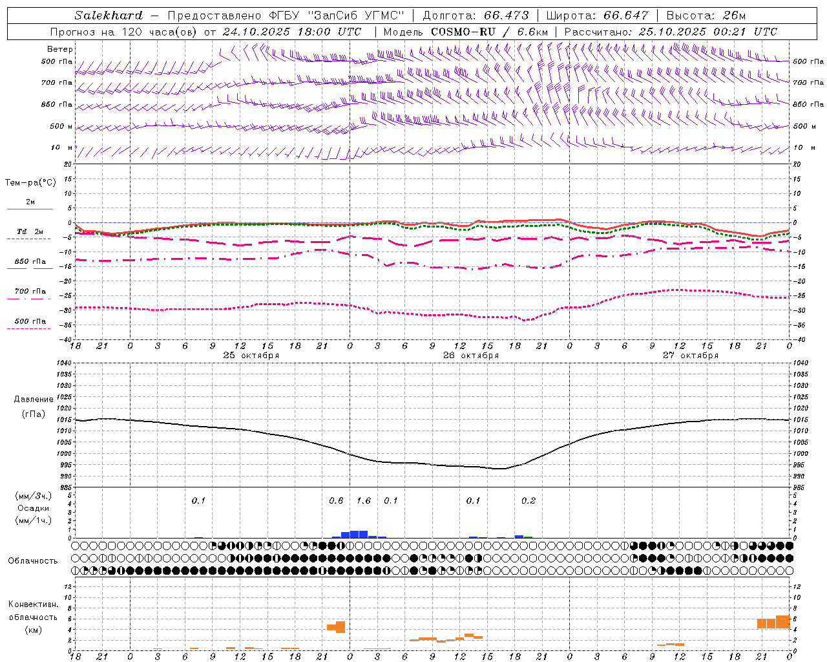Click the "Рассчитано: 25.10.2025 00:21 UTC" text

pyautogui.click(x=671, y=32)
